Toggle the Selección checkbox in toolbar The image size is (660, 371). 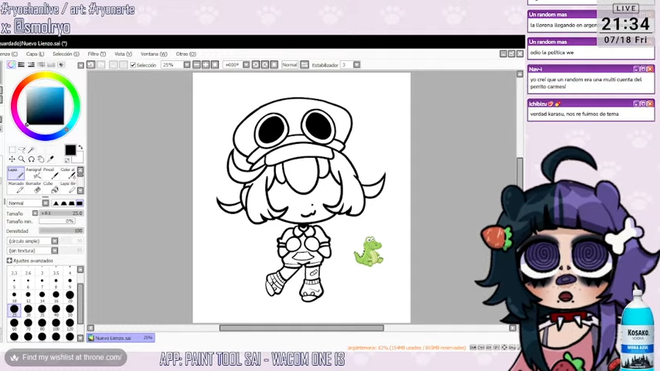(133, 65)
